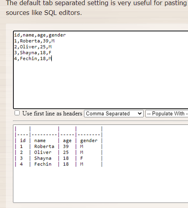
Task: Click 'Use first line as headers' label text
Action: coord(52,114)
